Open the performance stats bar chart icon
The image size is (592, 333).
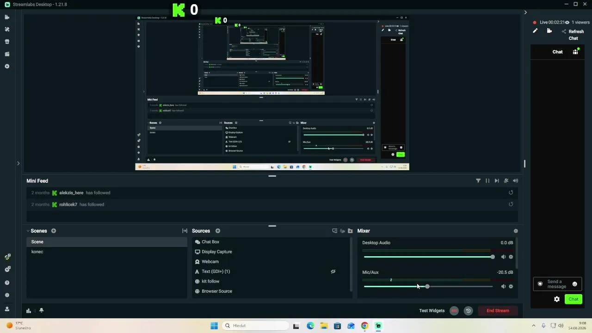29,311
